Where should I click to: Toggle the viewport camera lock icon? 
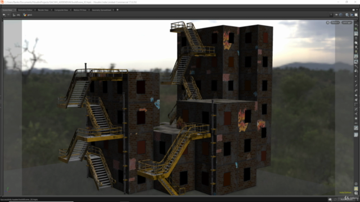coord(327,22)
